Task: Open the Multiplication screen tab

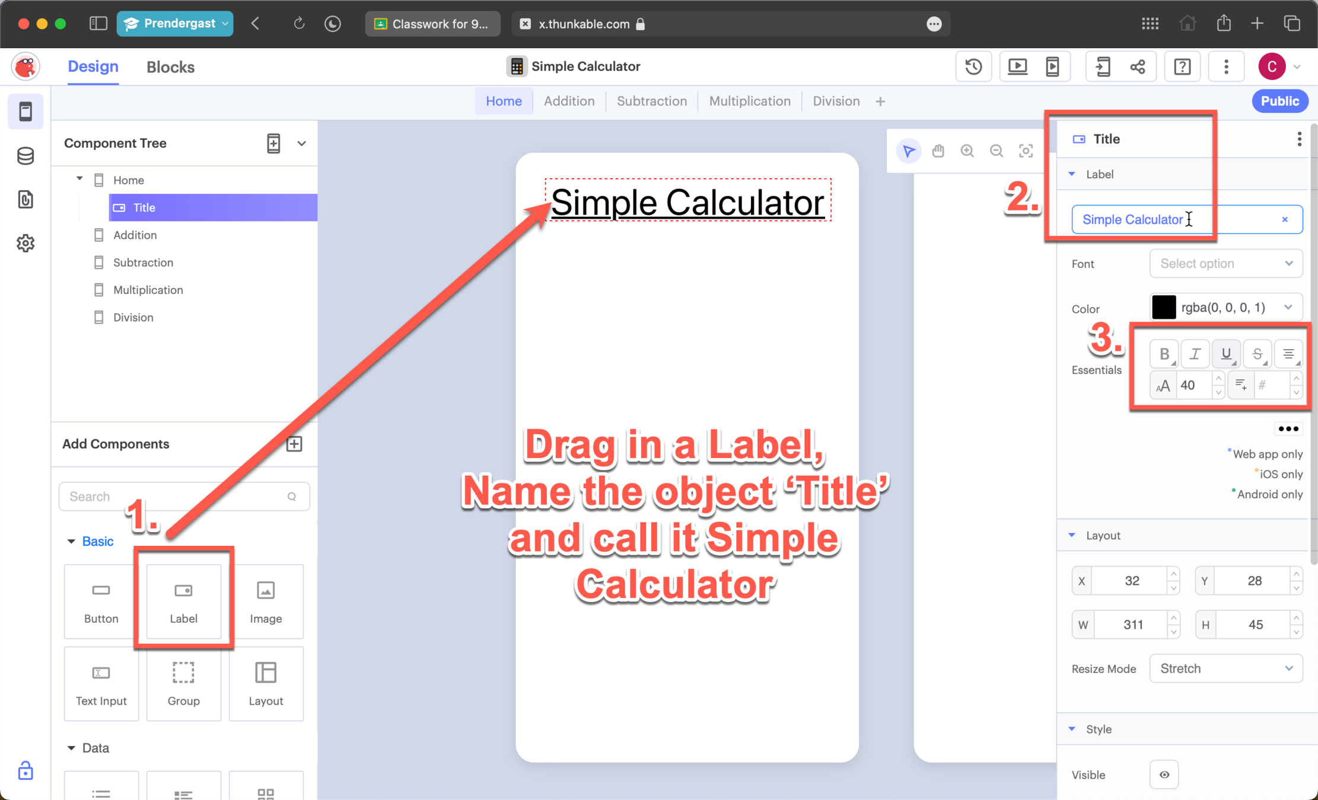Action: coord(749,101)
